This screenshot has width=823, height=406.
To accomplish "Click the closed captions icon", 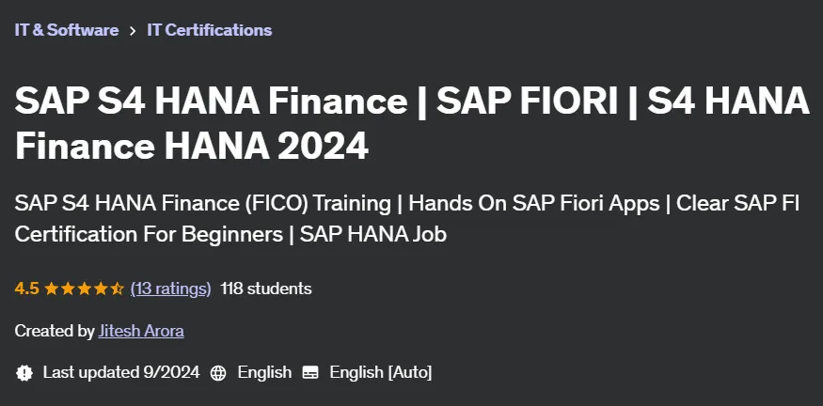I will pos(310,373).
